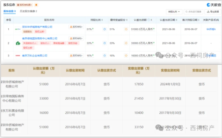Click the Tianyancha logo
The height and width of the screenshot is (138, 222).
point(214,5)
